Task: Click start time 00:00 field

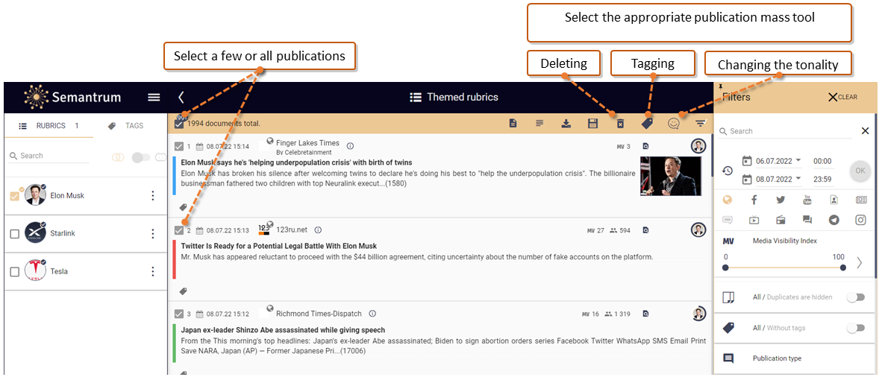Action: click(x=822, y=161)
